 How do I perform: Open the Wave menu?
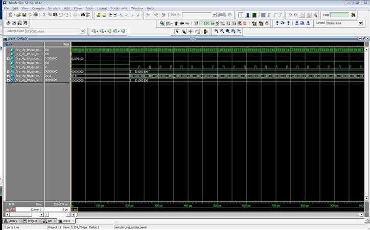(78, 8)
